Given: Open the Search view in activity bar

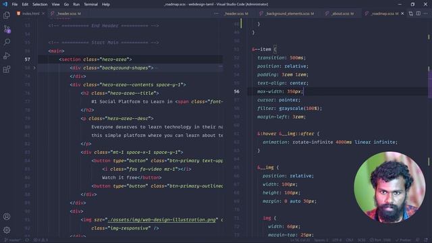Looking at the screenshot, I should pos(7,42).
